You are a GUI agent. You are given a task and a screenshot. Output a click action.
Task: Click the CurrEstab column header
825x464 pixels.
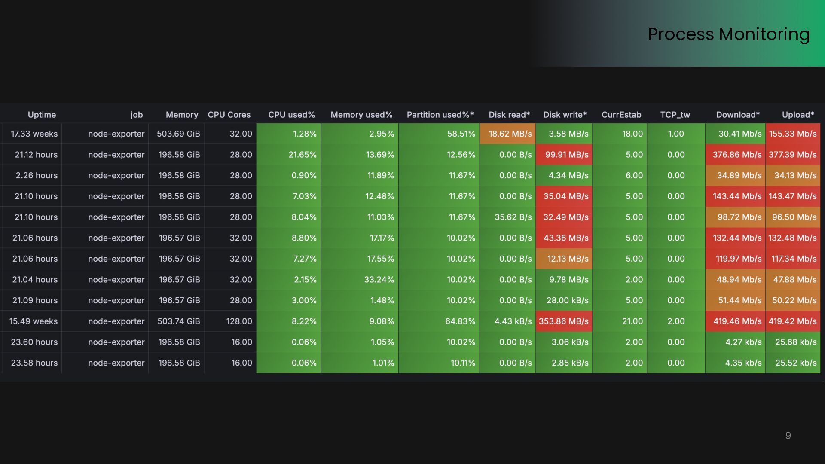coord(621,115)
